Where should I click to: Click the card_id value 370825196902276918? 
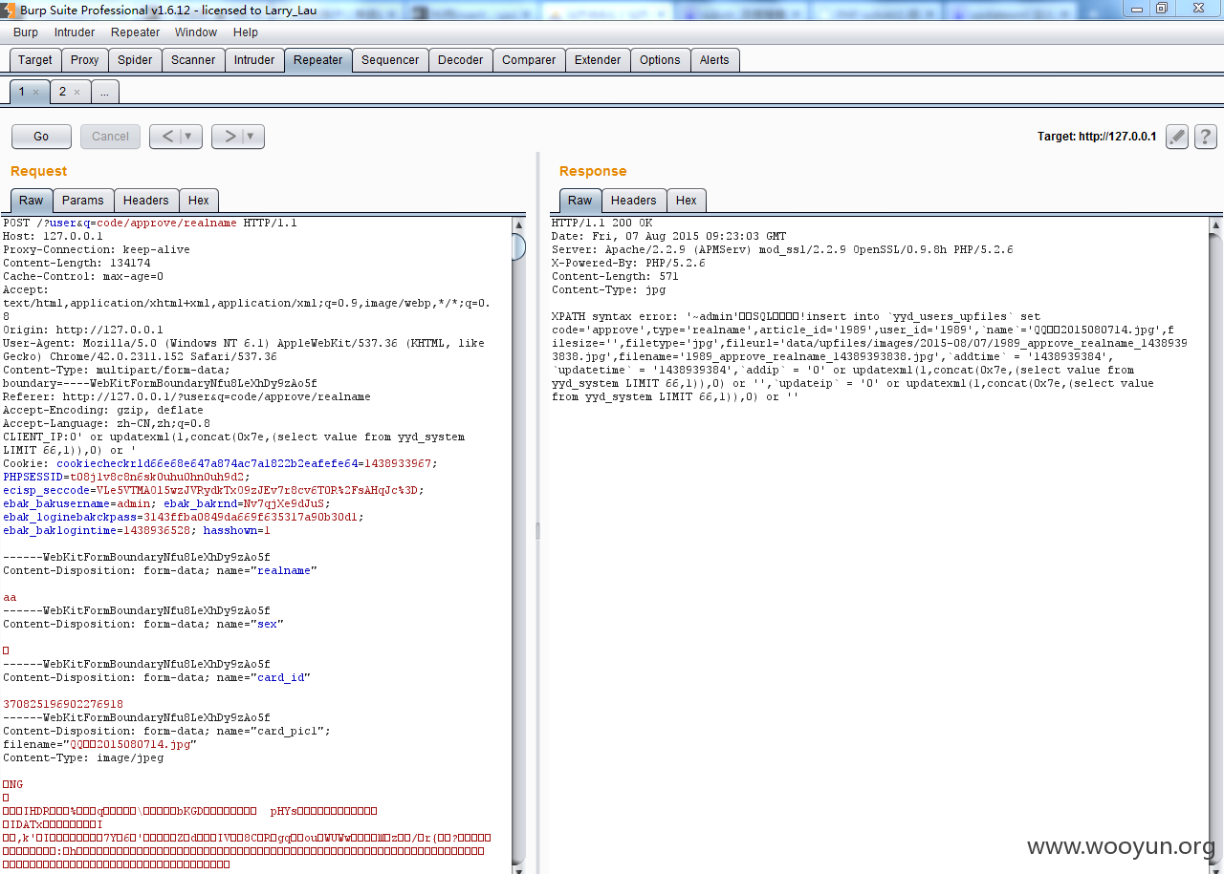[63, 704]
